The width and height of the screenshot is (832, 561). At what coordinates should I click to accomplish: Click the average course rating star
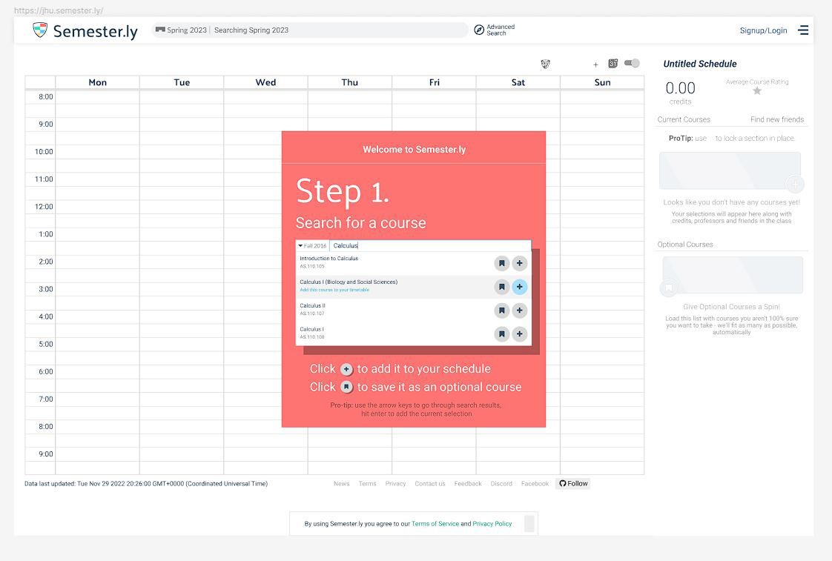tap(757, 90)
